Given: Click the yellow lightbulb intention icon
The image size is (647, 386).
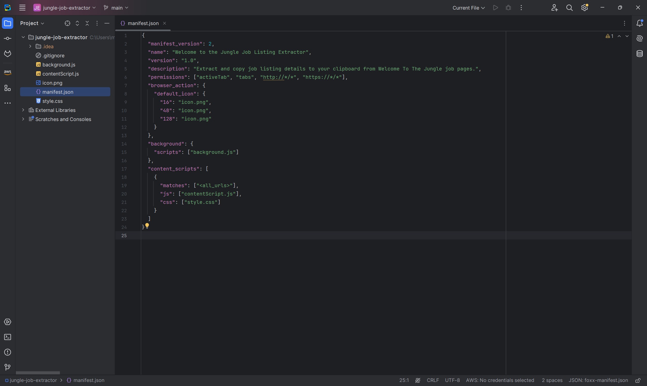Looking at the screenshot, I should tap(147, 225).
